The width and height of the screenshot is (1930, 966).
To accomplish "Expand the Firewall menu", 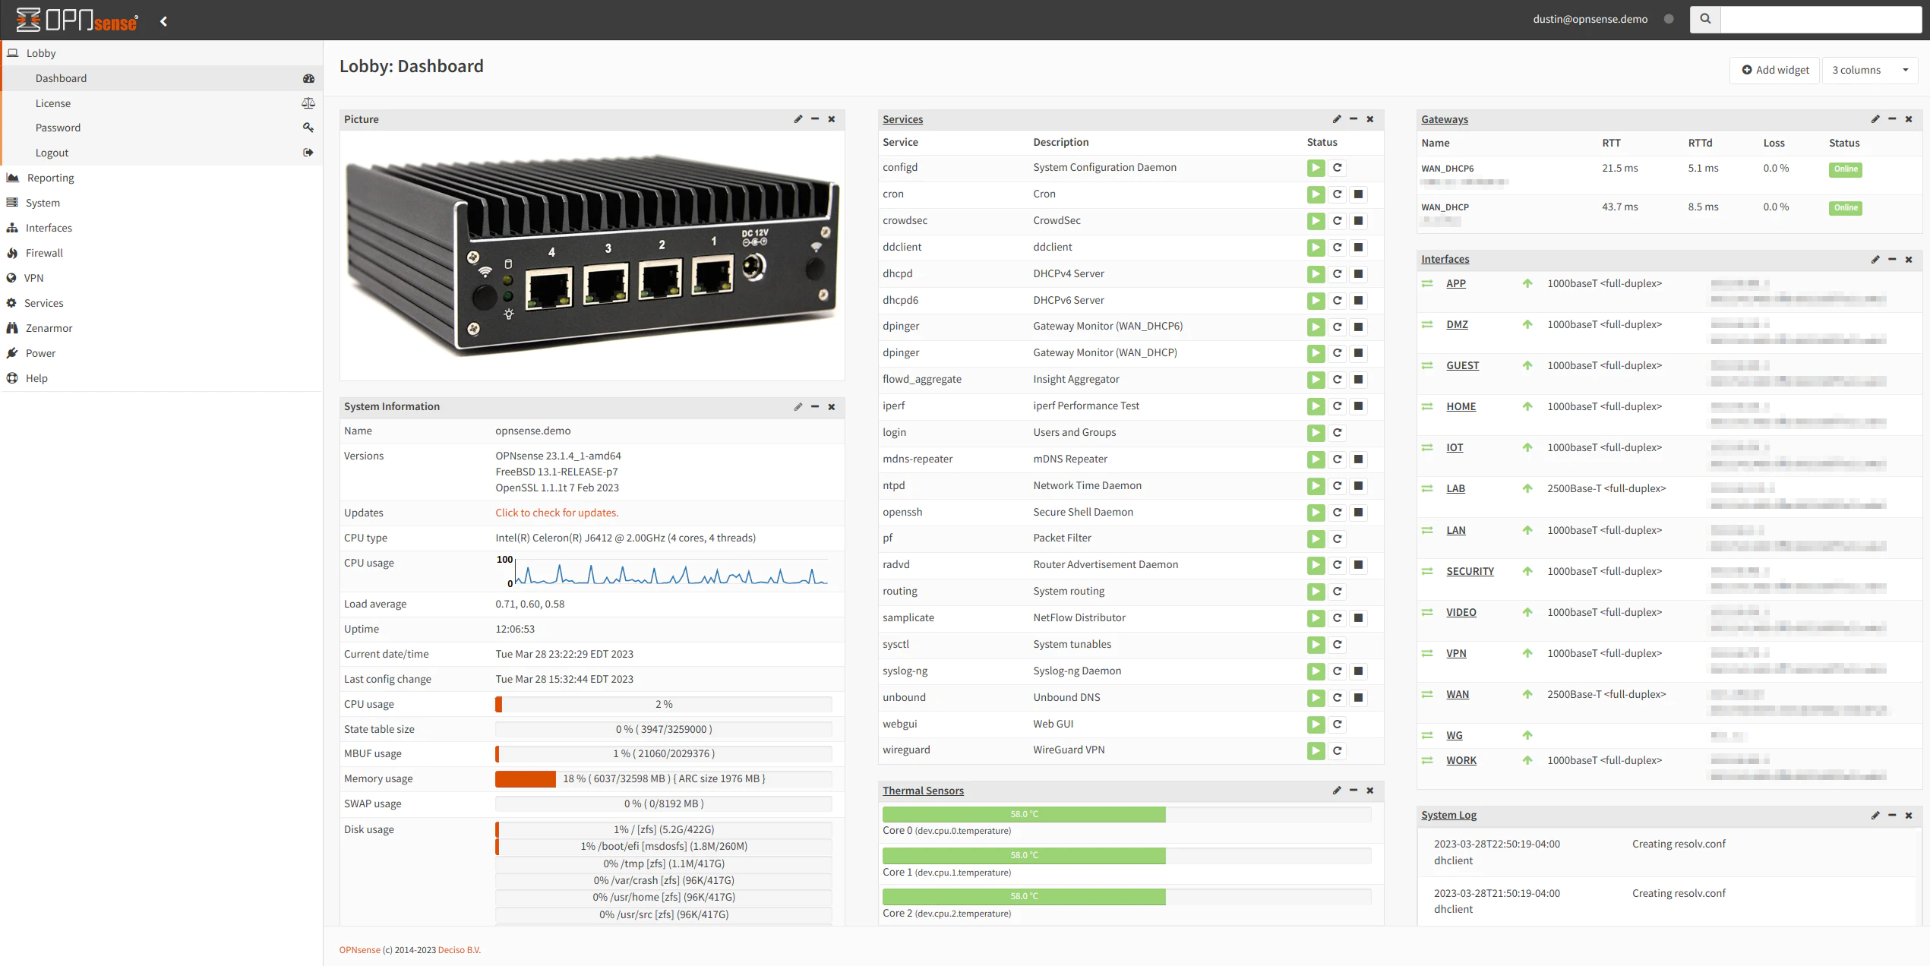I will pyautogui.click(x=44, y=253).
